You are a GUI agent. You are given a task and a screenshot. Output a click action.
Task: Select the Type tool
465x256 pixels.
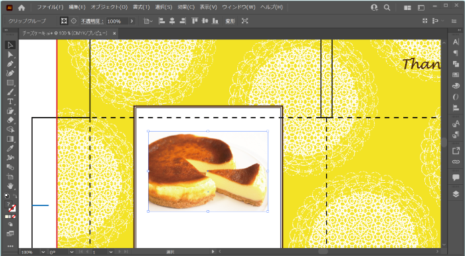point(11,102)
